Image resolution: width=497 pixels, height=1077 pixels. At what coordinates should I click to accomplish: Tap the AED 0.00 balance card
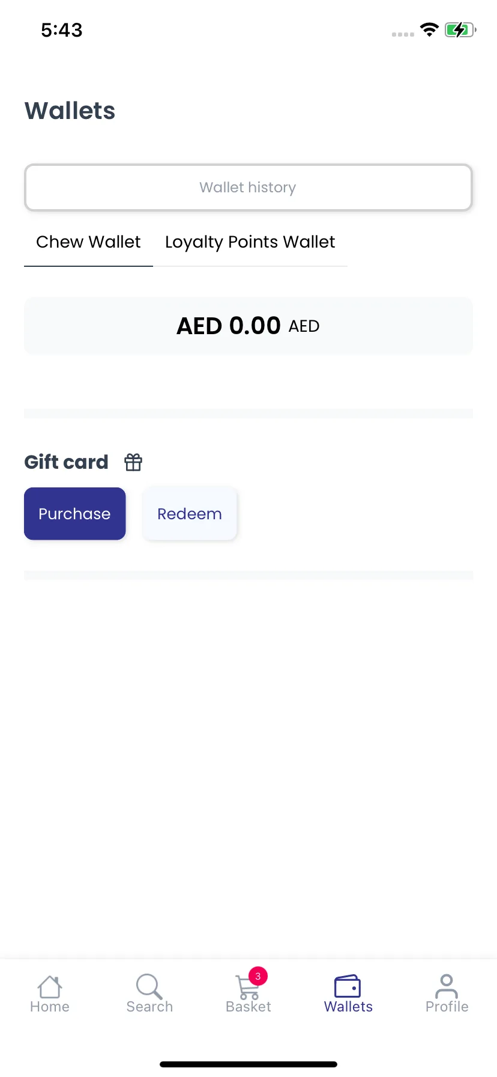[248, 326]
